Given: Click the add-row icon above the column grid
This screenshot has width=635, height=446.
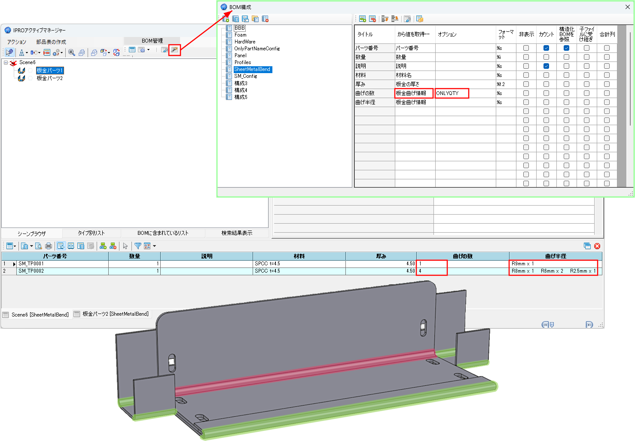Looking at the screenshot, I should pyautogui.click(x=363, y=19).
